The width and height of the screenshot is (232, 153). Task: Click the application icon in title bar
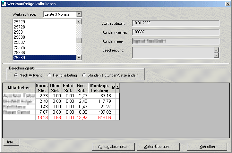[4, 4]
